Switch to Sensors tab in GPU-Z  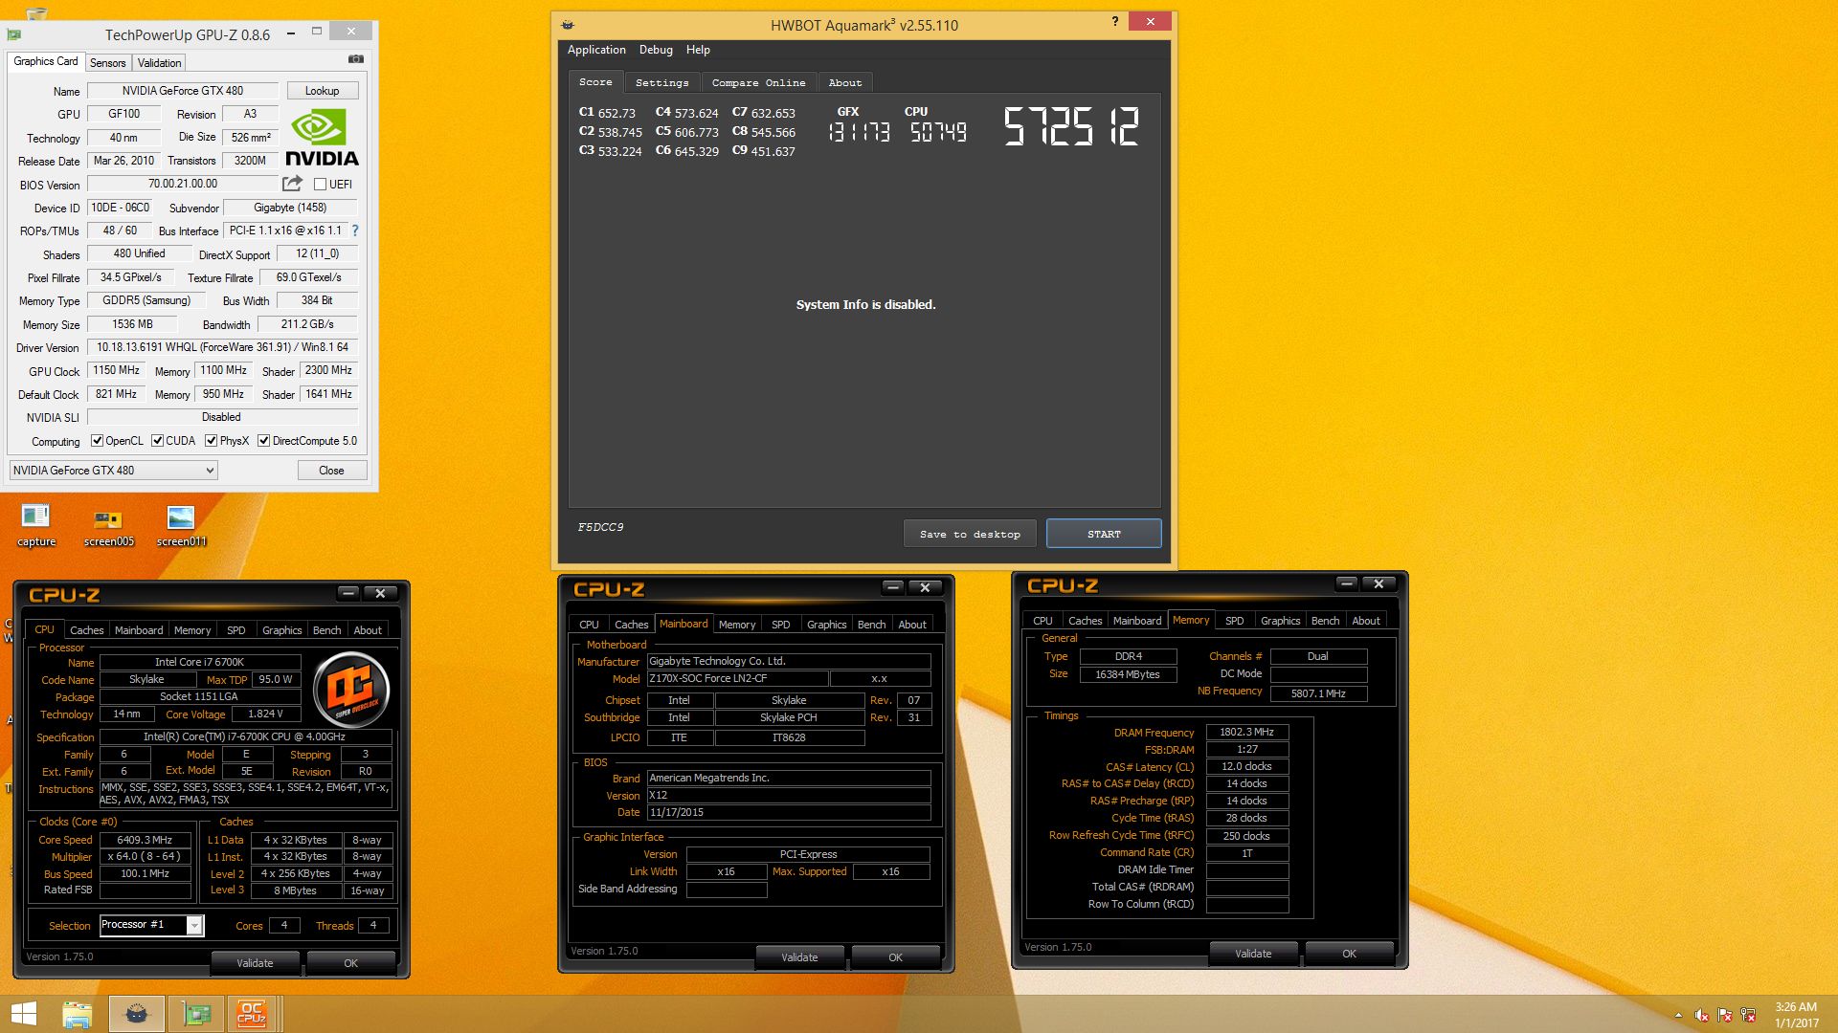107,62
